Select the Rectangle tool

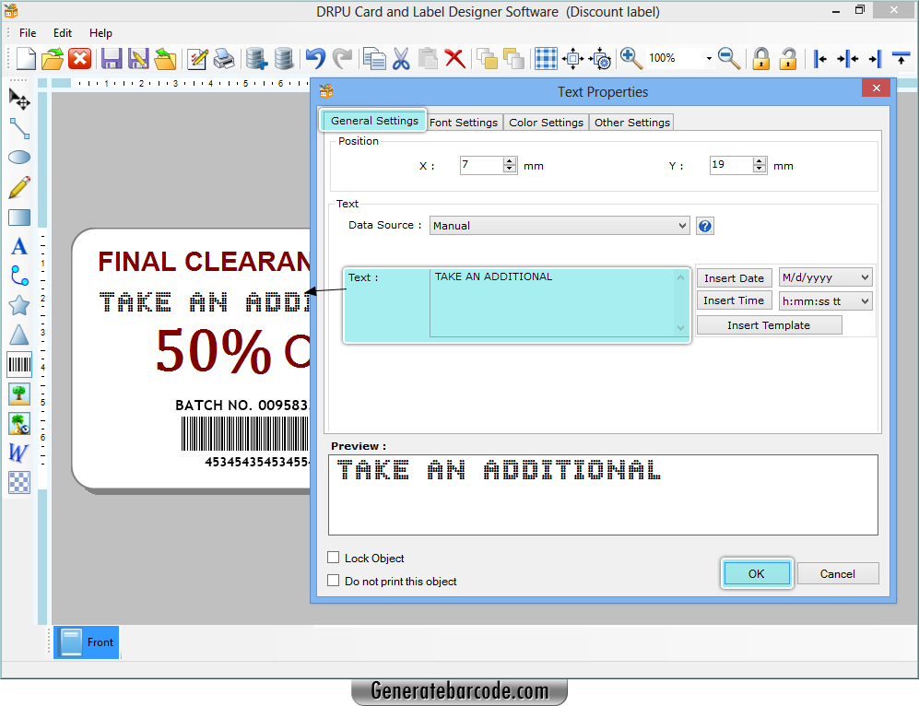point(19,218)
